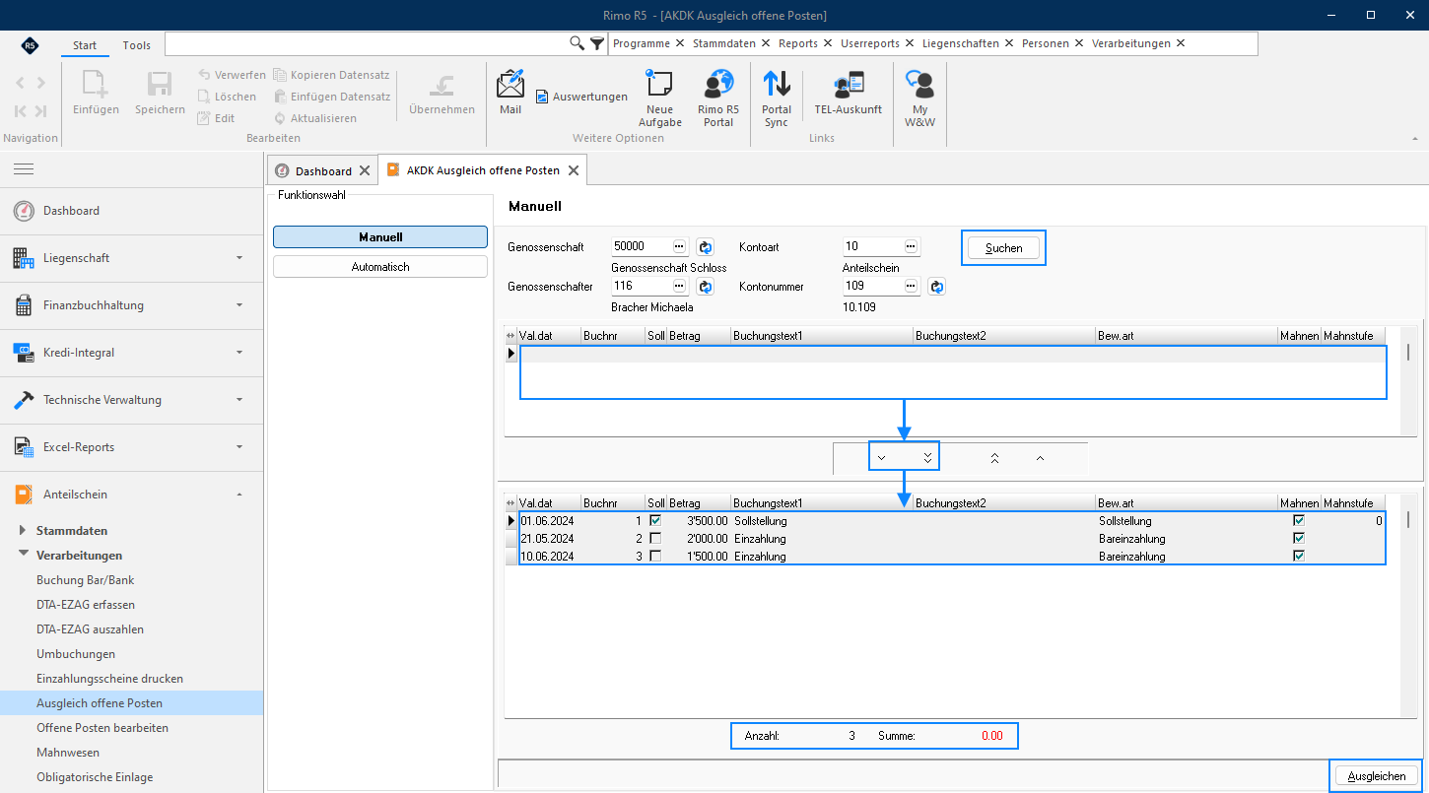
Task: Refresh the Kontonummer field
Action: click(x=937, y=286)
